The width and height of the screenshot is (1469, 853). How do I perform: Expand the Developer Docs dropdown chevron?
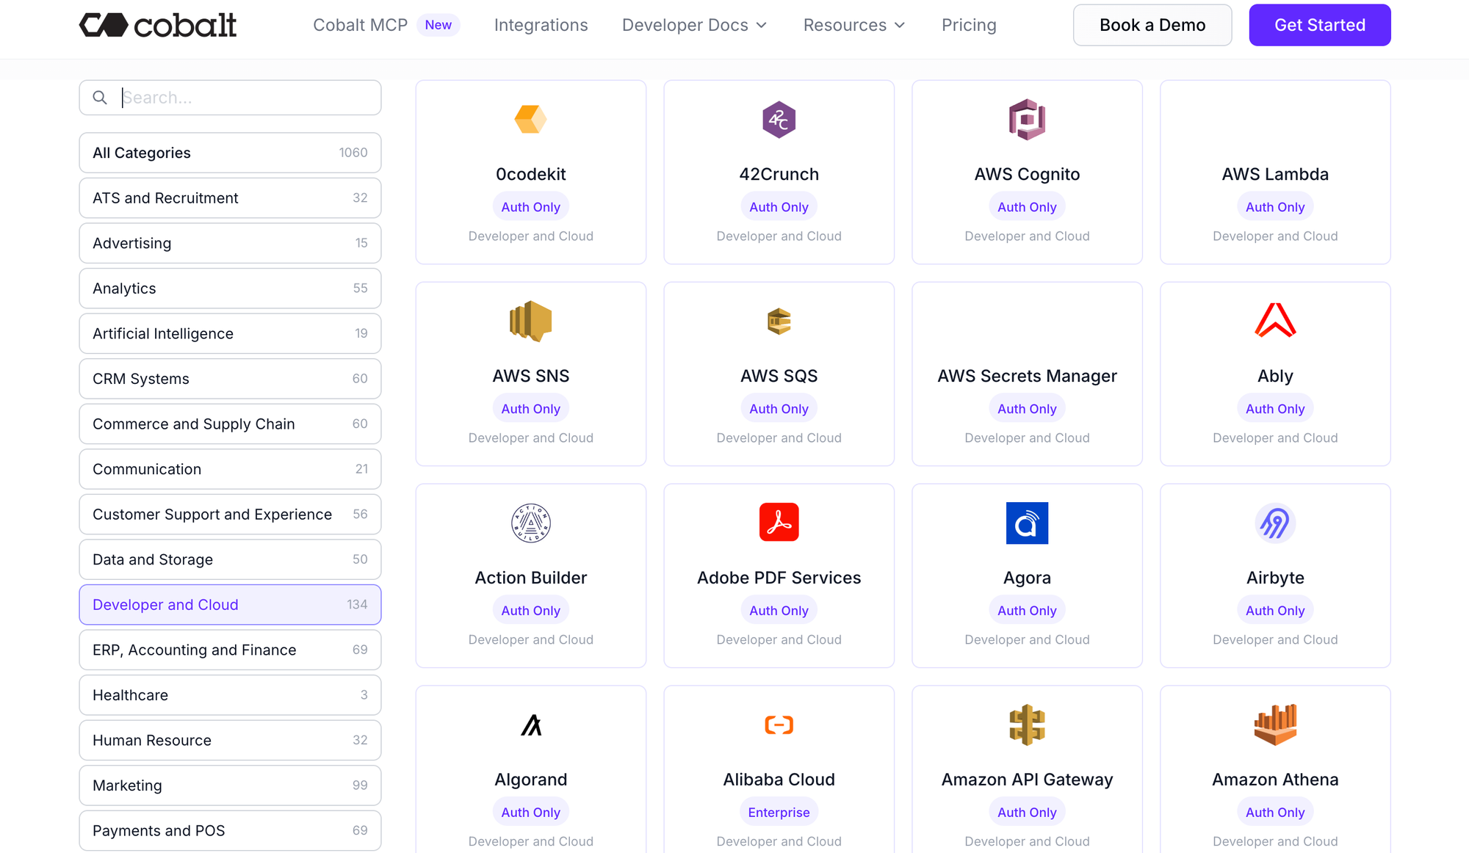coord(762,25)
